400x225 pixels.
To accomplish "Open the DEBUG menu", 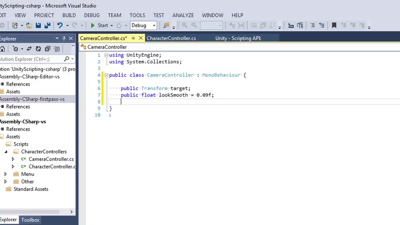I will click(x=92, y=15).
